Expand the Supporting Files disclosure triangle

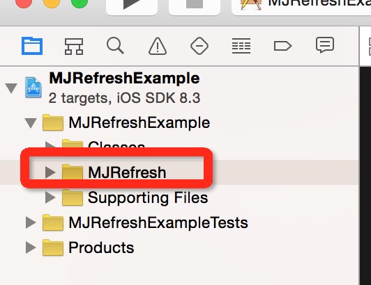(50, 197)
